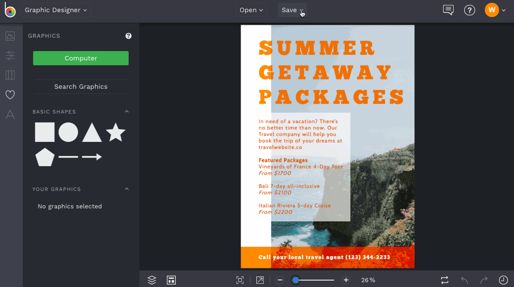Screen dimensions: 514x287
Task: Add the circle shape
Action: point(68,132)
